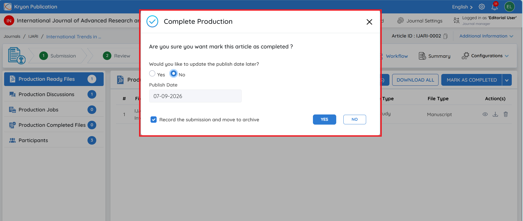Image resolution: width=523 pixels, height=221 pixels.
Task: Open the settings gear in top bar
Action: [482, 7]
